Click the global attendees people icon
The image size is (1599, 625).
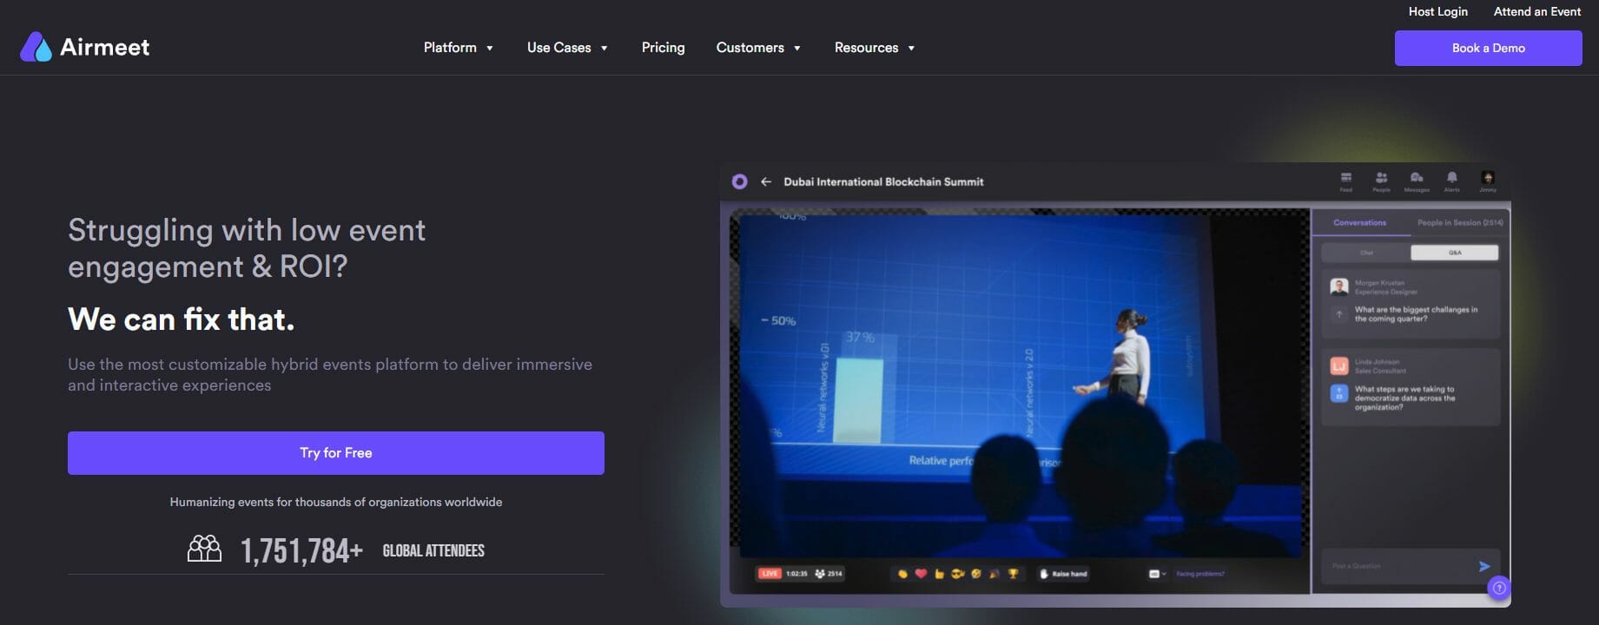pos(205,549)
